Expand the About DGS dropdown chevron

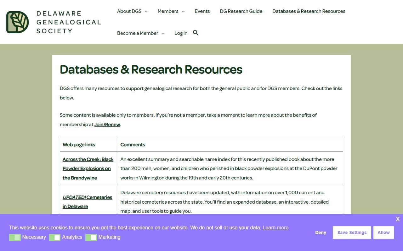(146, 12)
